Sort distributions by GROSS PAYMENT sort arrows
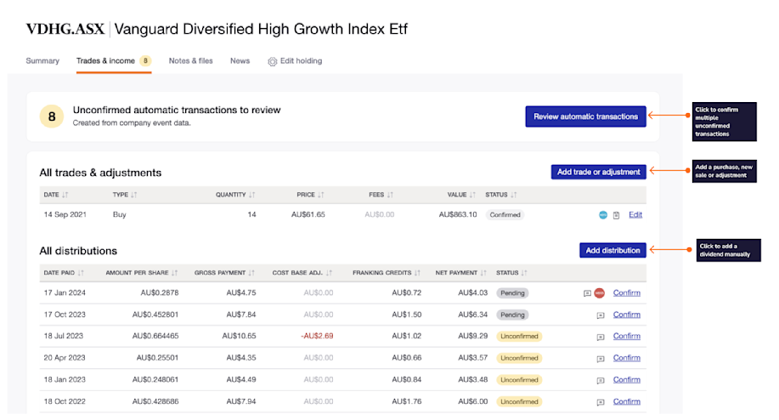This screenshot has height=420, width=779. [x=251, y=273]
